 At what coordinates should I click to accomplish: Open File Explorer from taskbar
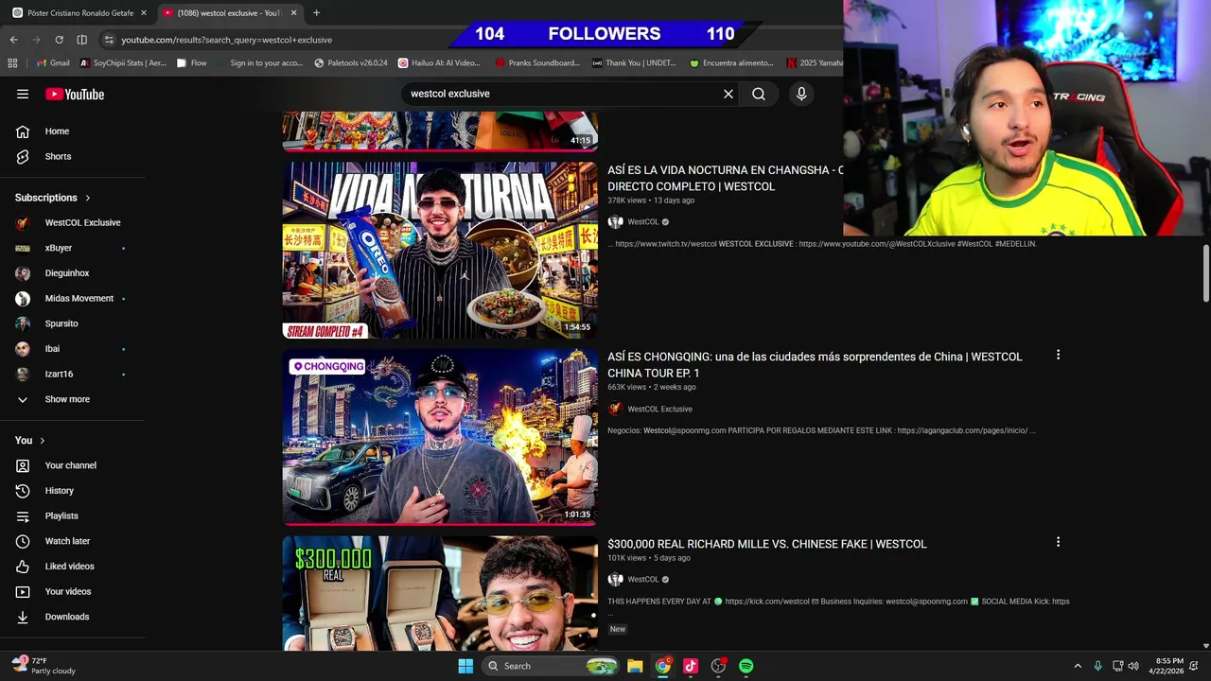pos(635,666)
